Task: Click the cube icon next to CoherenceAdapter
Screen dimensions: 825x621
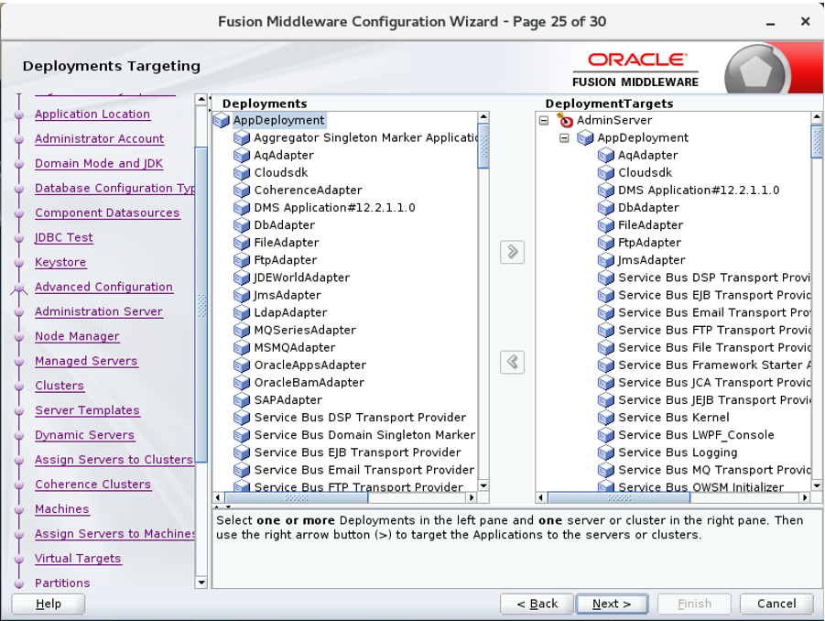Action: coord(242,191)
